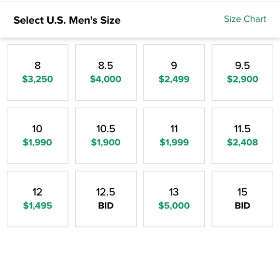Click the $2,499 price text
280x280 pixels.
[174, 79]
